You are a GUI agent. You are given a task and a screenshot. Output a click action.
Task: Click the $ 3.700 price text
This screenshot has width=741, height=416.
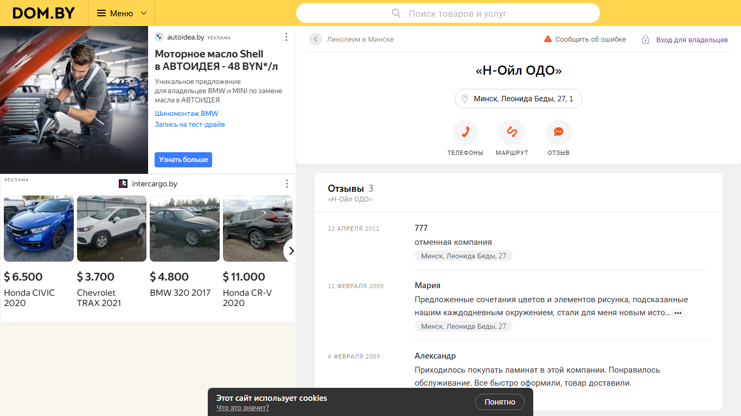pos(95,277)
